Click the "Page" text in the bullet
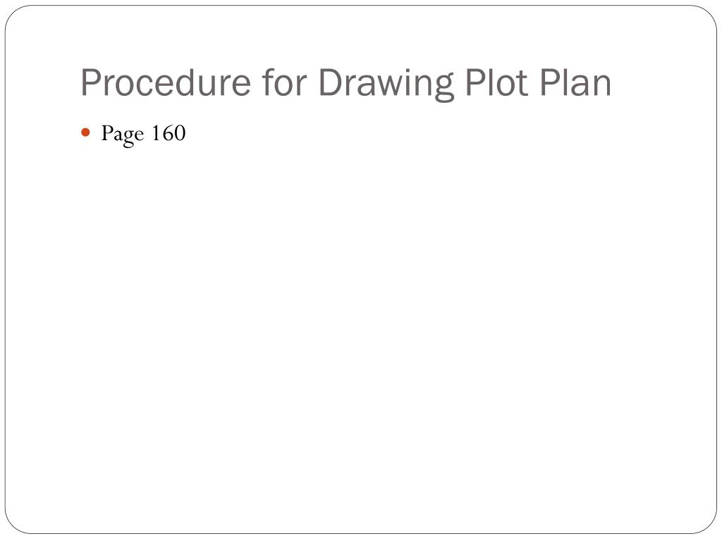 pos(123,135)
